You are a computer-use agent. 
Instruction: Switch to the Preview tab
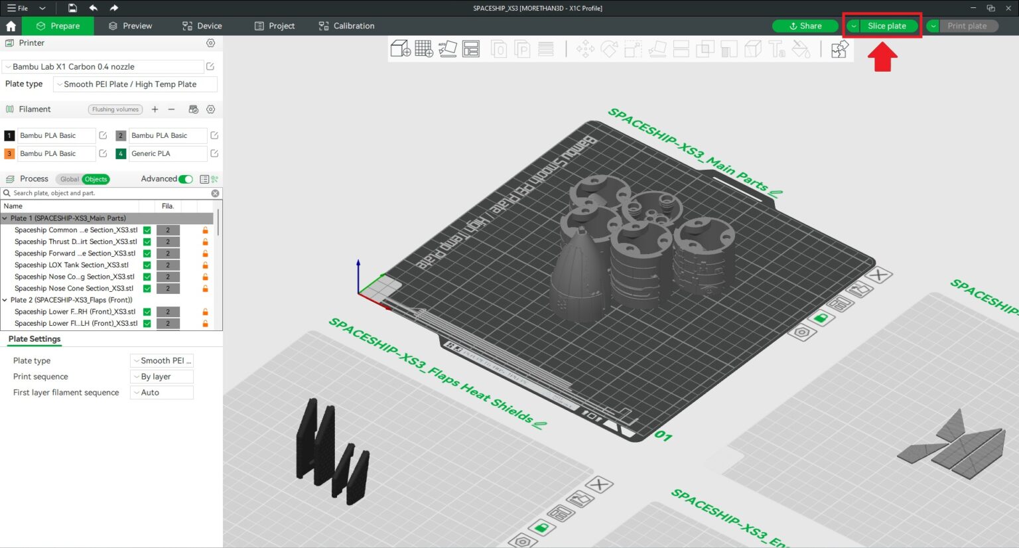click(x=130, y=26)
